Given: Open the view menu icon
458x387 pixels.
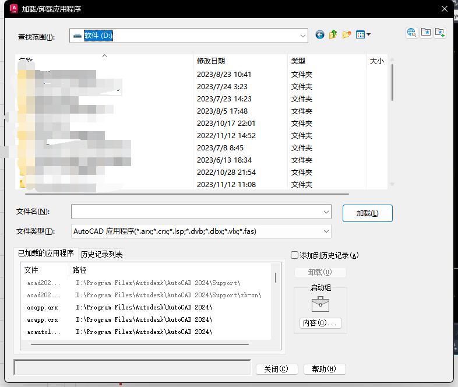Looking at the screenshot, I should point(363,35).
